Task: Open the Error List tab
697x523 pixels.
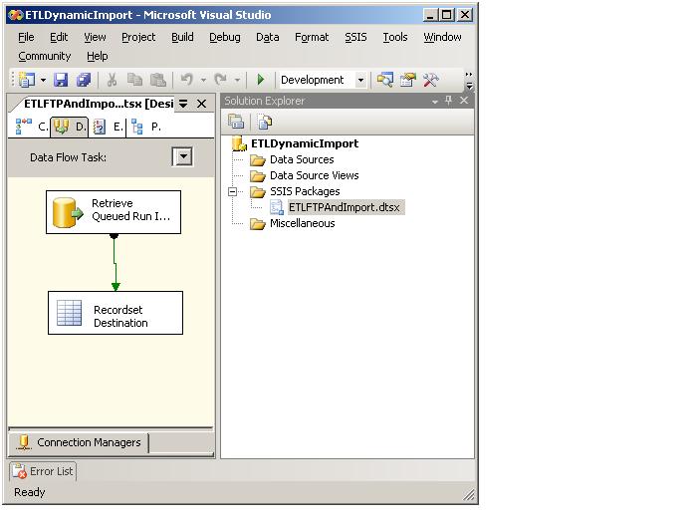Action: coord(43,471)
